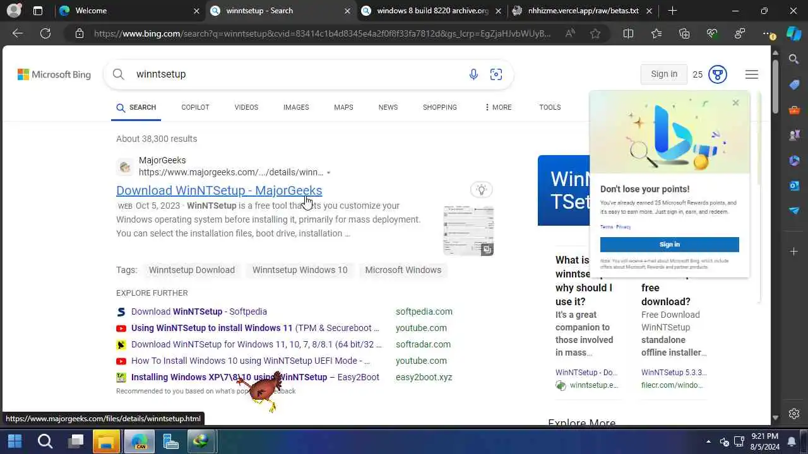This screenshot has width=808, height=454.
Task: Click blue Sign in button in rewards popup
Action: coord(670,245)
